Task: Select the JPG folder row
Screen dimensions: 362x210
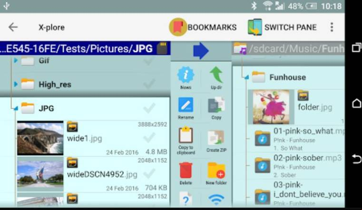Action: (85, 108)
